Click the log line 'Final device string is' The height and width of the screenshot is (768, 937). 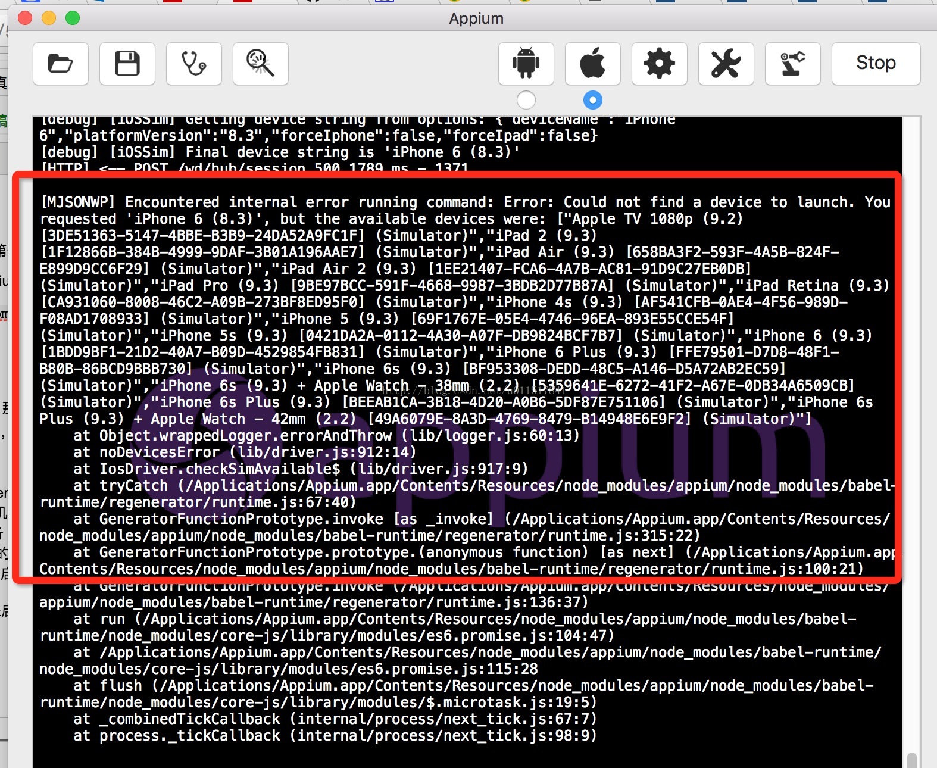(280, 152)
